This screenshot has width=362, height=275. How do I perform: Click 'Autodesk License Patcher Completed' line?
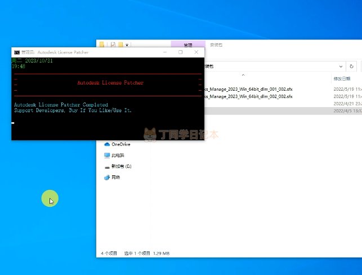click(x=61, y=105)
